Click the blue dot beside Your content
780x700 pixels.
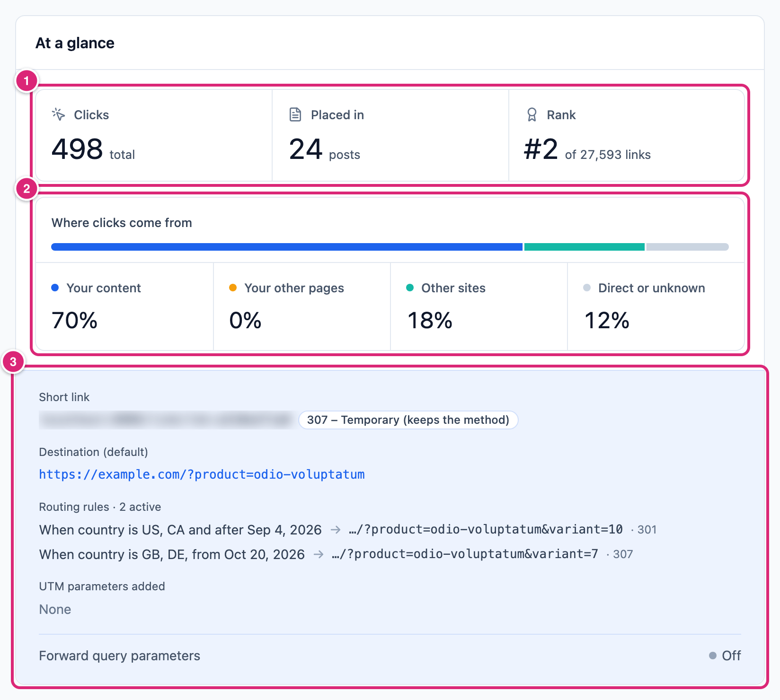55,288
